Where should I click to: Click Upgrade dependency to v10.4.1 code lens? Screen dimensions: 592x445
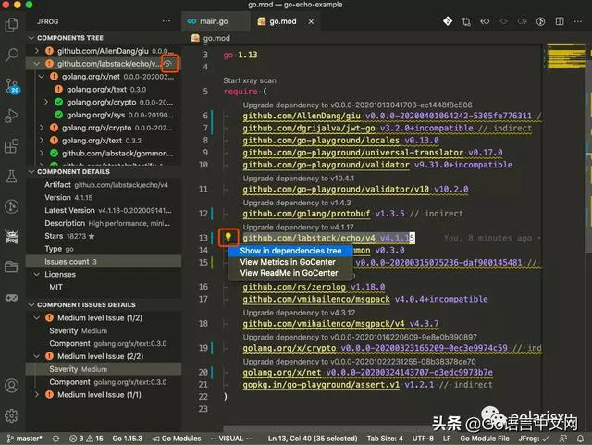(299, 179)
